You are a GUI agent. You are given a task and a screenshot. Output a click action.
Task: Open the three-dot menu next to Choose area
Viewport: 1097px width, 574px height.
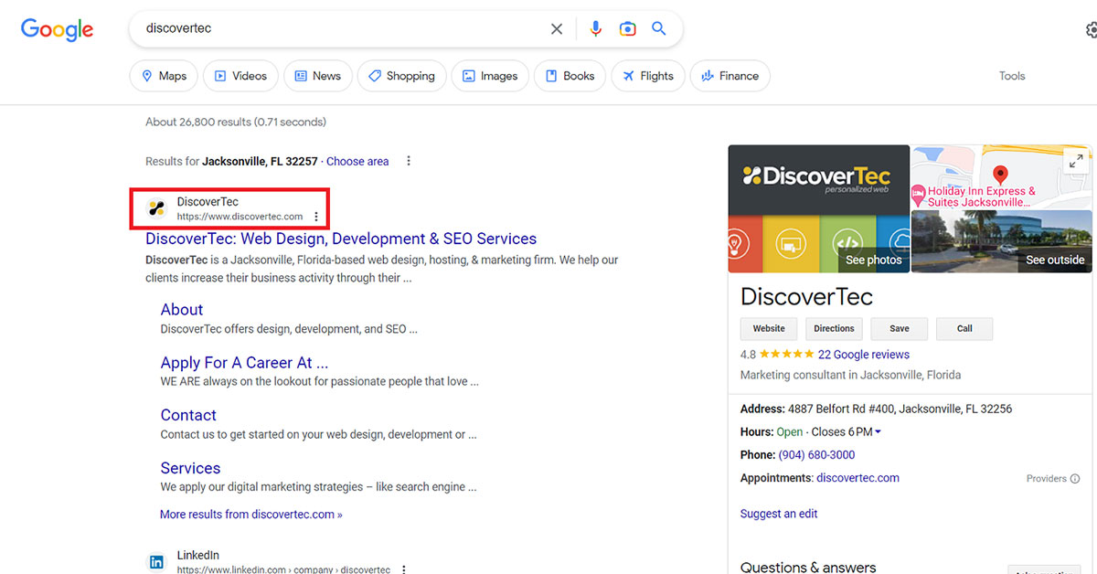[409, 161]
